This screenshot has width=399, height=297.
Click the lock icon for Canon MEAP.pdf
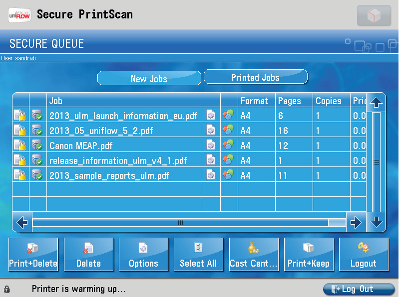20,145
